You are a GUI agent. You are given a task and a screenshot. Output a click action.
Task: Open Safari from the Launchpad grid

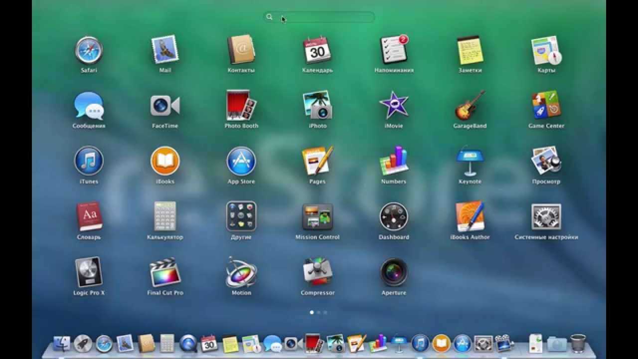[x=89, y=50]
